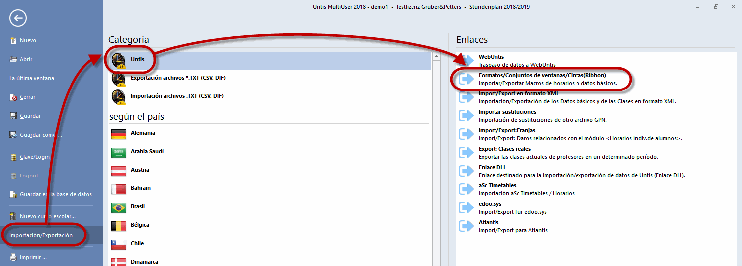Click the Cerrar icon in sidebar
742x266 pixels.
coord(14,97)
